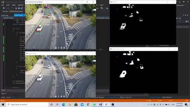The image size is (190, 107).
Task: Click the TUR language indicator
Action: (x=173, y=104)
